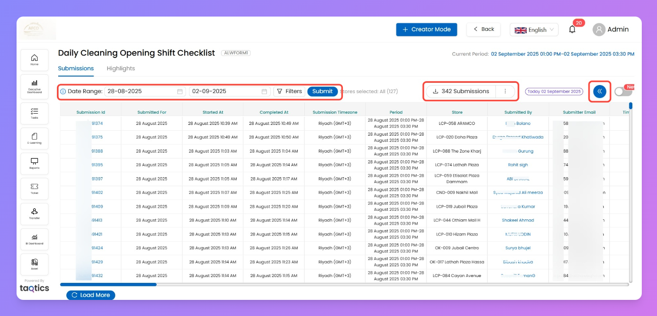The width and height of the screenshot is (657, 316).
Task: Open submission ending 91388
Action: coord(97,151)
